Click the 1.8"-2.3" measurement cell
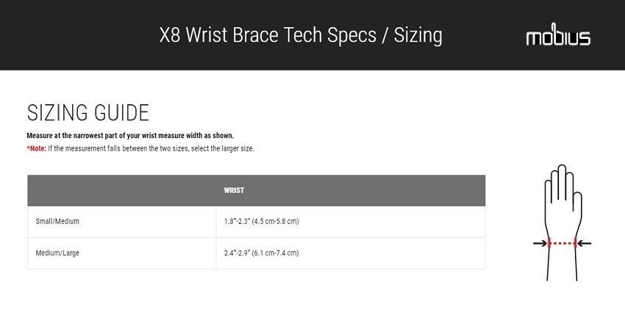Image resolution: width=625 pixels, height=312 pixels. click(x=261, y=222)
